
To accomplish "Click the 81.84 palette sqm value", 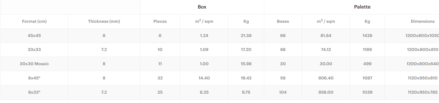I will pos(326,36).
